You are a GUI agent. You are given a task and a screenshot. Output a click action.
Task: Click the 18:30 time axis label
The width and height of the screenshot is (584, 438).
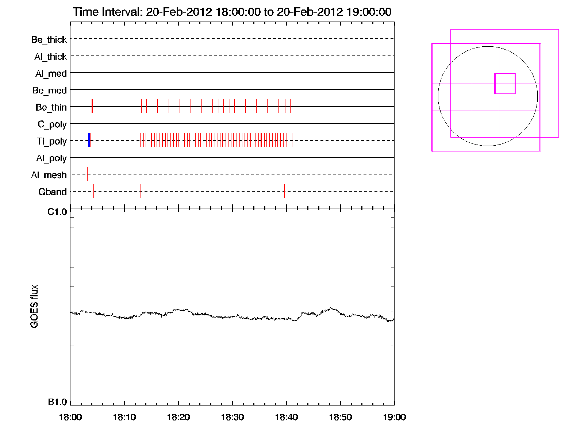pyautogui.click(x=232, y=417)
